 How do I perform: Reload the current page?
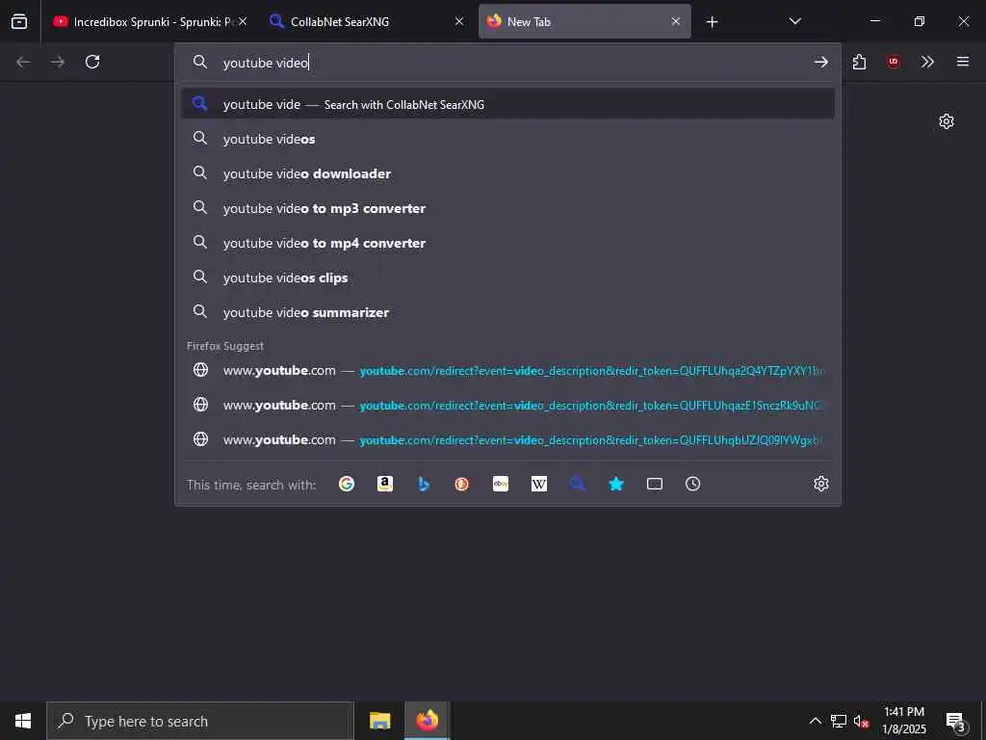[92, 62]
